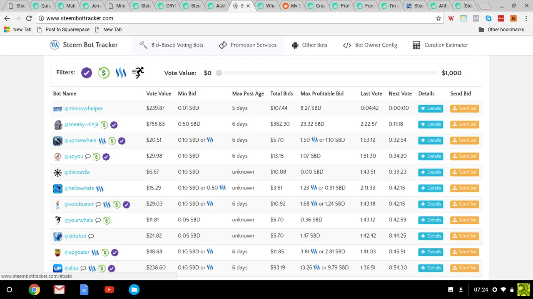The height and width of the screenshot is (299, 533).
Task: Open YouTube from the shelf
Action: click(x=109, y=289)
